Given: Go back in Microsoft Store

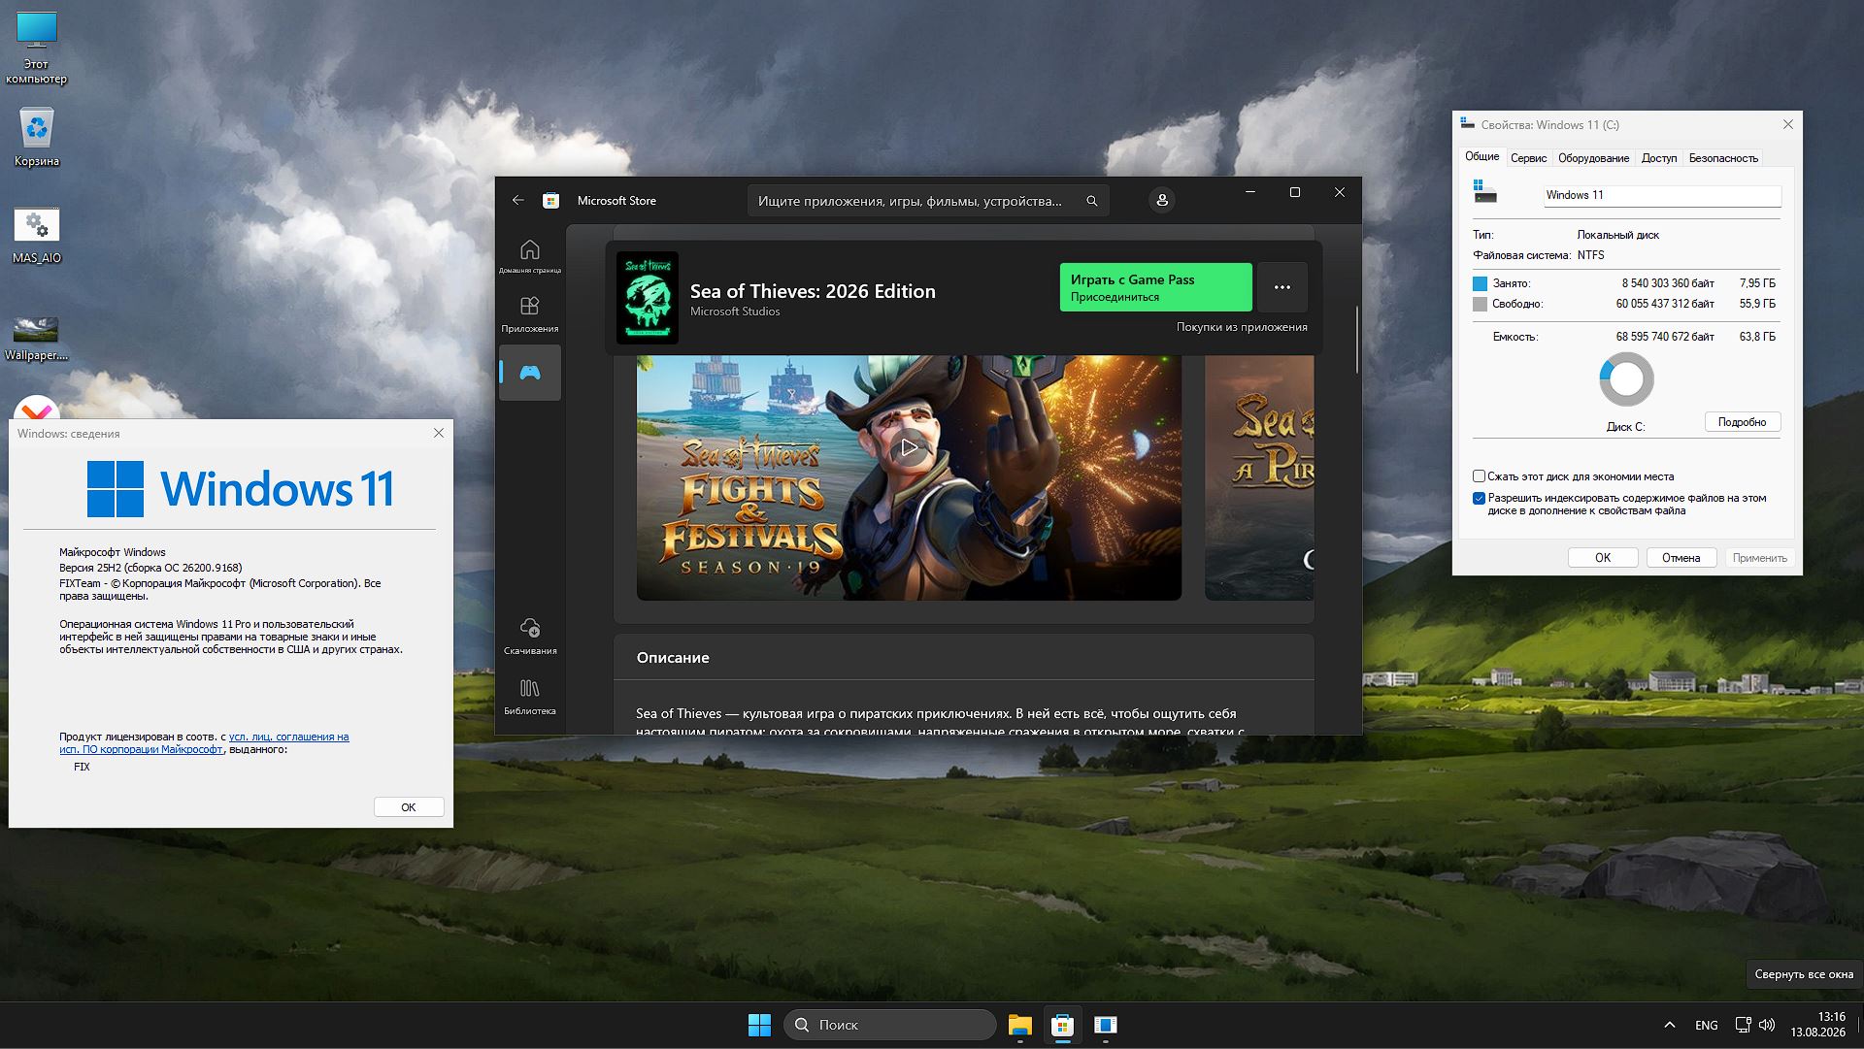Looking at the screenshot, I should point(518,200).
